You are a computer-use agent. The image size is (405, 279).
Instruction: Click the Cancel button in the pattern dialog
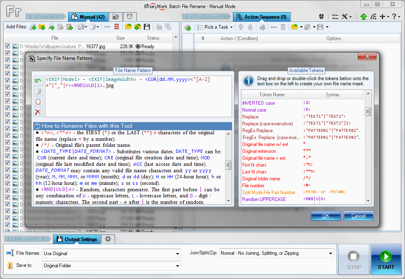click(x=358, y=216)
